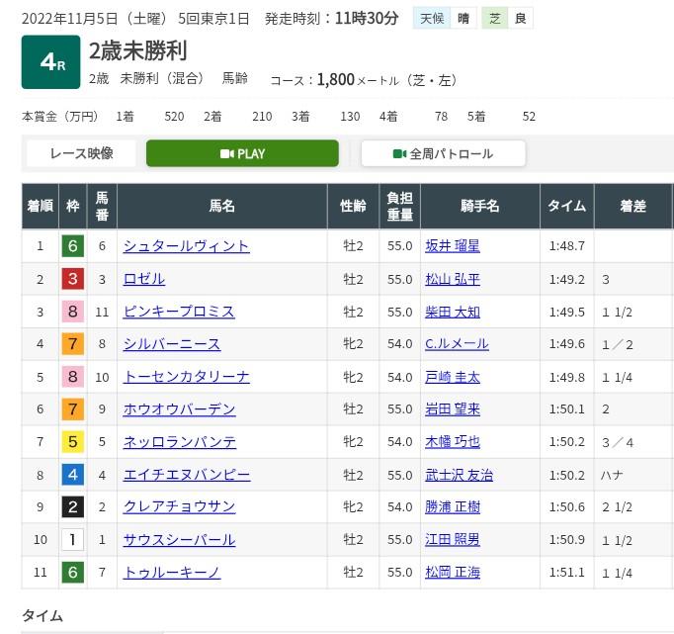Click the green PLAY video button

pos(242,153)
